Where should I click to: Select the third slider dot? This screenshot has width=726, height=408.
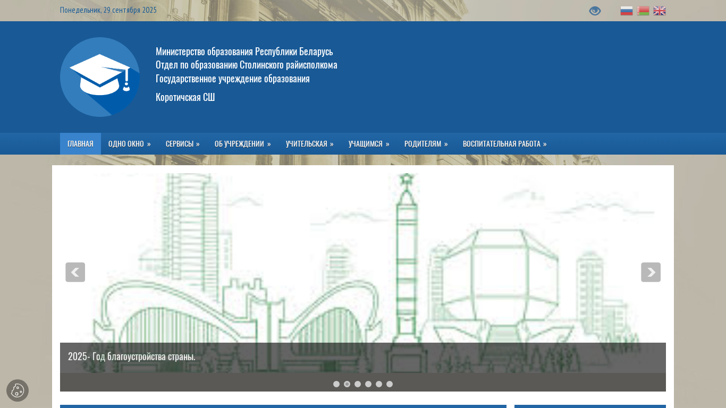pyautogui.click(x=358, y=384)
